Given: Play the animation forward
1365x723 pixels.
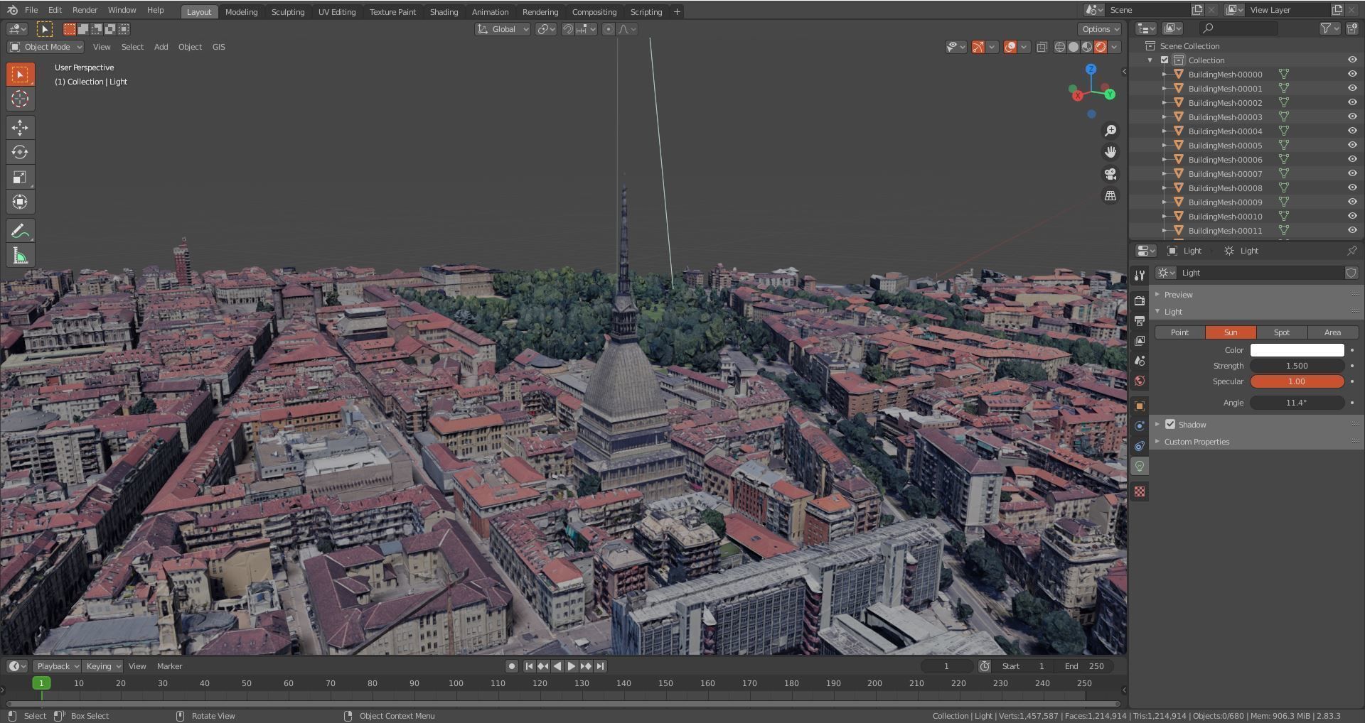Looking at the screenshot, I should coord(572,666).
